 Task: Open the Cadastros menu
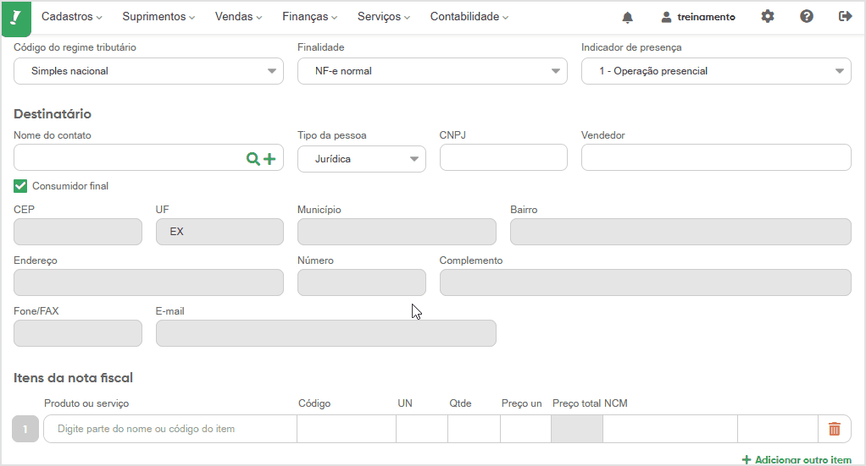click(x=71, y=17)
